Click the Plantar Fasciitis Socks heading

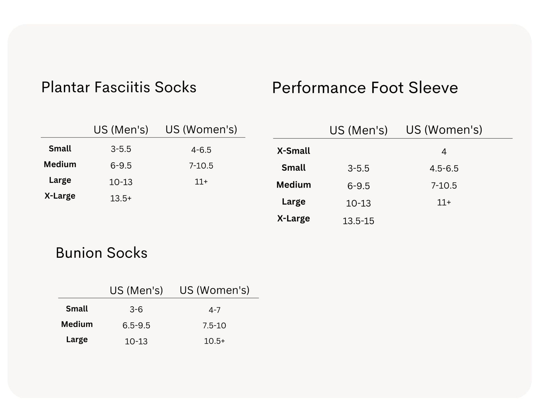[119, 87]
